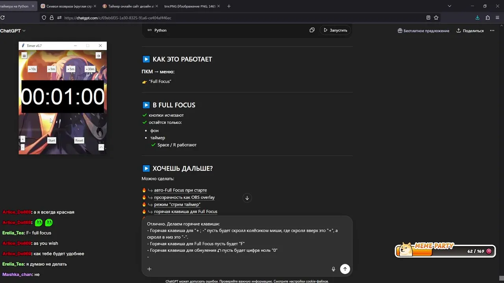This screenshot has height=283, width=504.
Task: Add 5 minutes with the +5m button
Action: click(71, 69)
